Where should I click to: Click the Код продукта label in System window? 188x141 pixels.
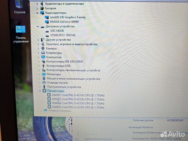point(141,138)
